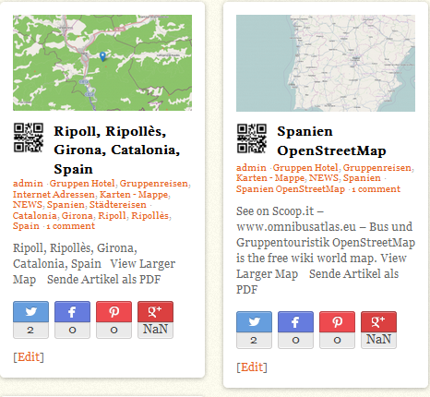Open the Spanien OpenStreetMap post title
The width and height of the screenshot is (430, 397).
click(x=331, y=141)
